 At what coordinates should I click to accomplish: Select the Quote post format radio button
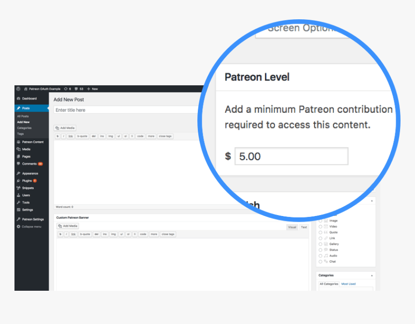coord(320,232)
